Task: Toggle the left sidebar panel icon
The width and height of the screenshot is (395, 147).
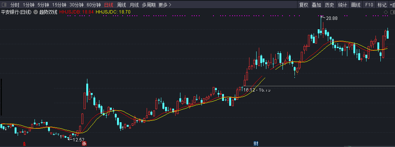Action: click(4, 4)
